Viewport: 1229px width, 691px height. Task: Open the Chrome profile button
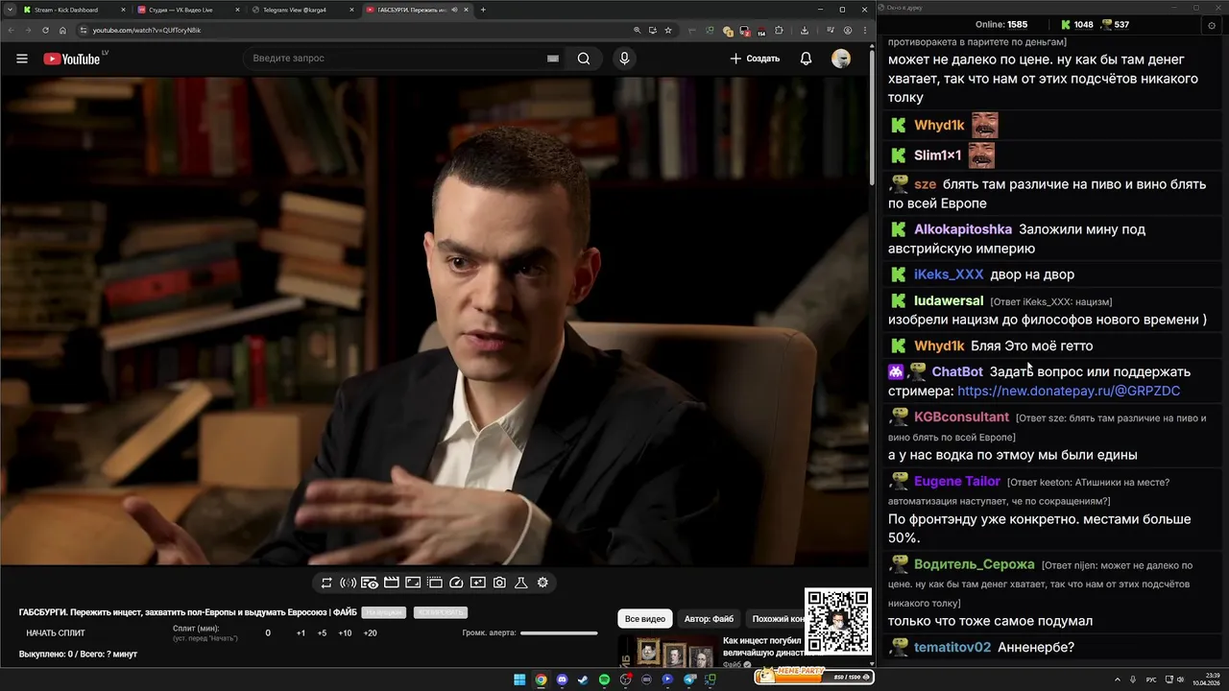pyautogui.click(x=847, y=30)
